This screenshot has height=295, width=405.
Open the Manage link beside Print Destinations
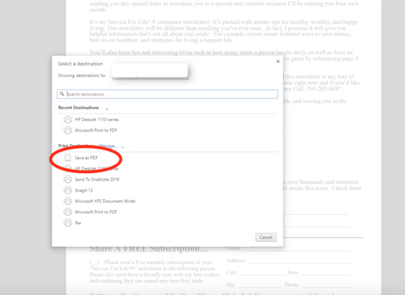[x=107, y=146]
